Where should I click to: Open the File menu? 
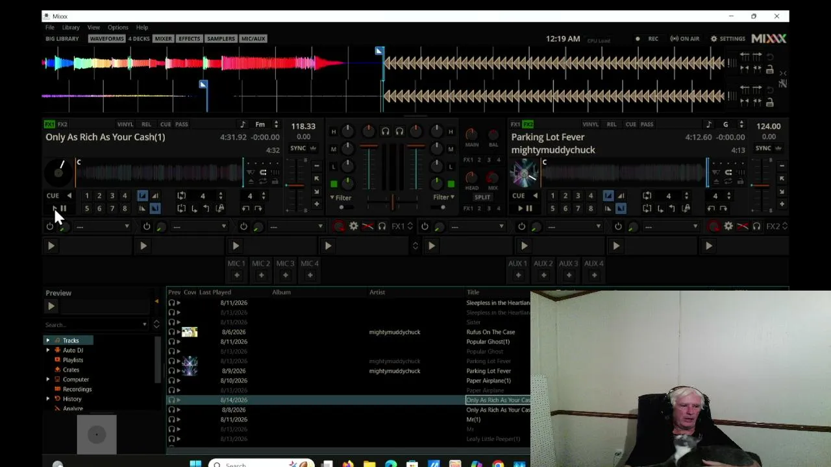(49, 27)
